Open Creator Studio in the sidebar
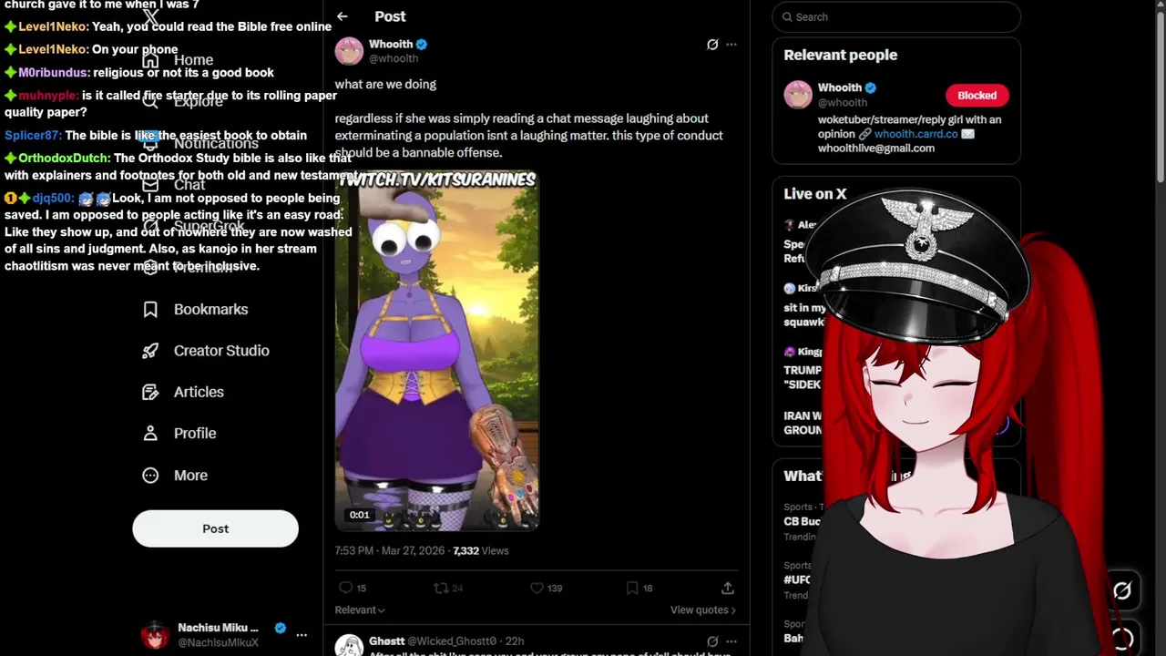 click(206, 351)
